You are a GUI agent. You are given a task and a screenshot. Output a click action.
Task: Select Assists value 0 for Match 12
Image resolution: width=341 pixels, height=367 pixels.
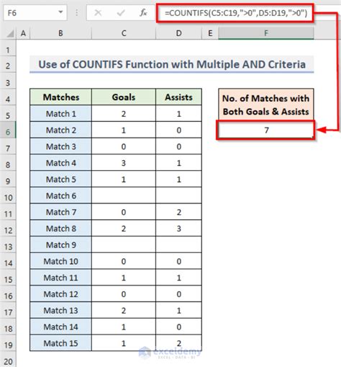coord(178,294)
